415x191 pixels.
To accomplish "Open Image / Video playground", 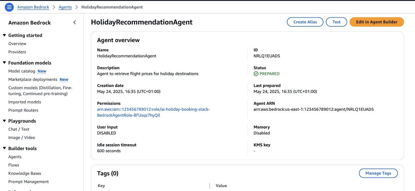I will coord(22,138).
